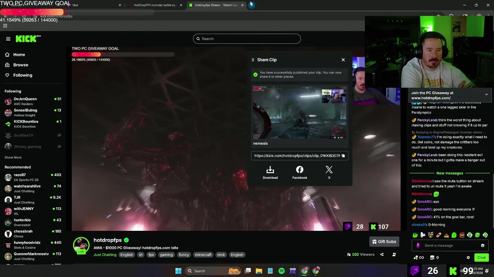Download the published clip
The image size is (494, 277).
tap(270, 173)
